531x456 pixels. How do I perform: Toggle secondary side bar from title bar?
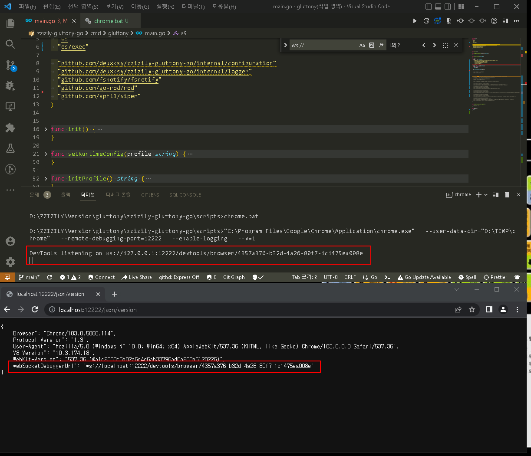click(448, 7)
